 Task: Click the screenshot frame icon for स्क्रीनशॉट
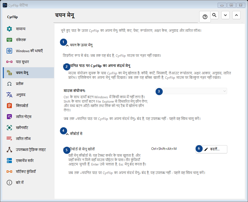pyautogui.click(x=9, y=128)
